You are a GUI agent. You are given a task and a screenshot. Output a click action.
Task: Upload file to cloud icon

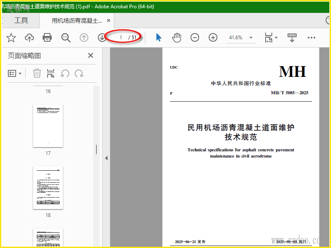29,38
